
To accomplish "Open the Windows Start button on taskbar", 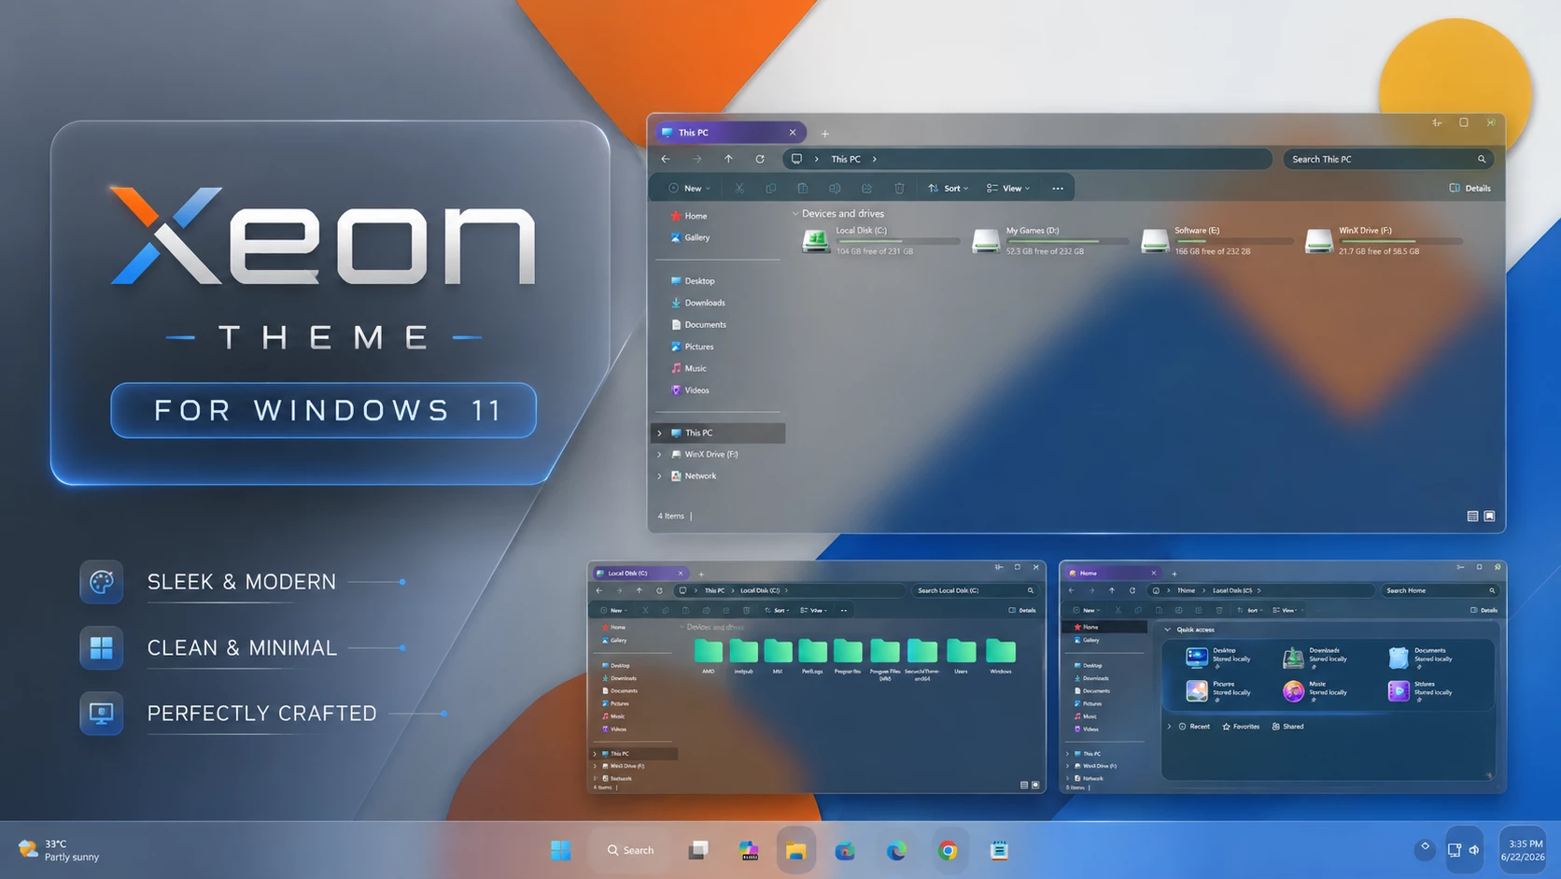I will (560, 850).
